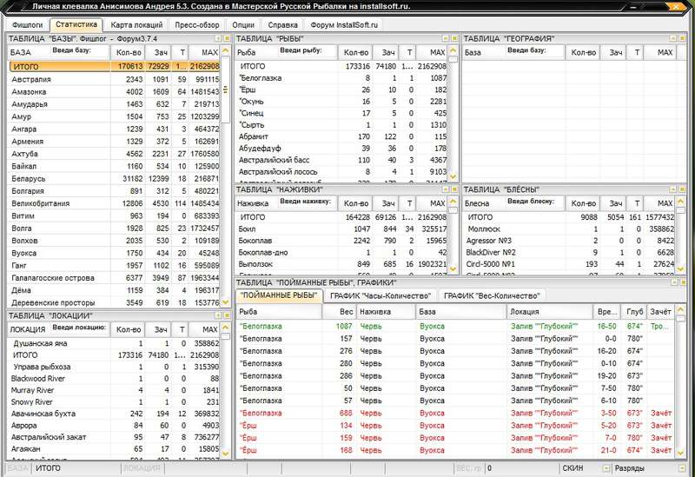Click scroll-up arrow in the ЛОКАЦИИ table
The height and width of the screenshot is (477, 695).
click(226, 328)
